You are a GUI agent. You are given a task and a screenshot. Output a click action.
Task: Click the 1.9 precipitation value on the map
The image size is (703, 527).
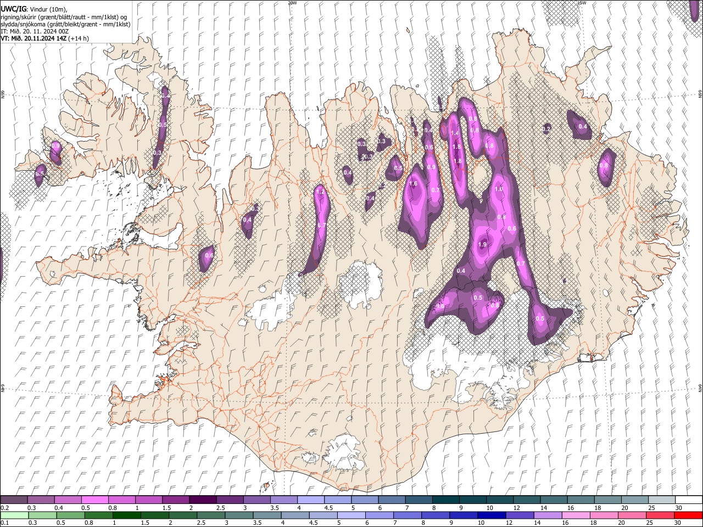pyautogui.click(x=483, y=245)
